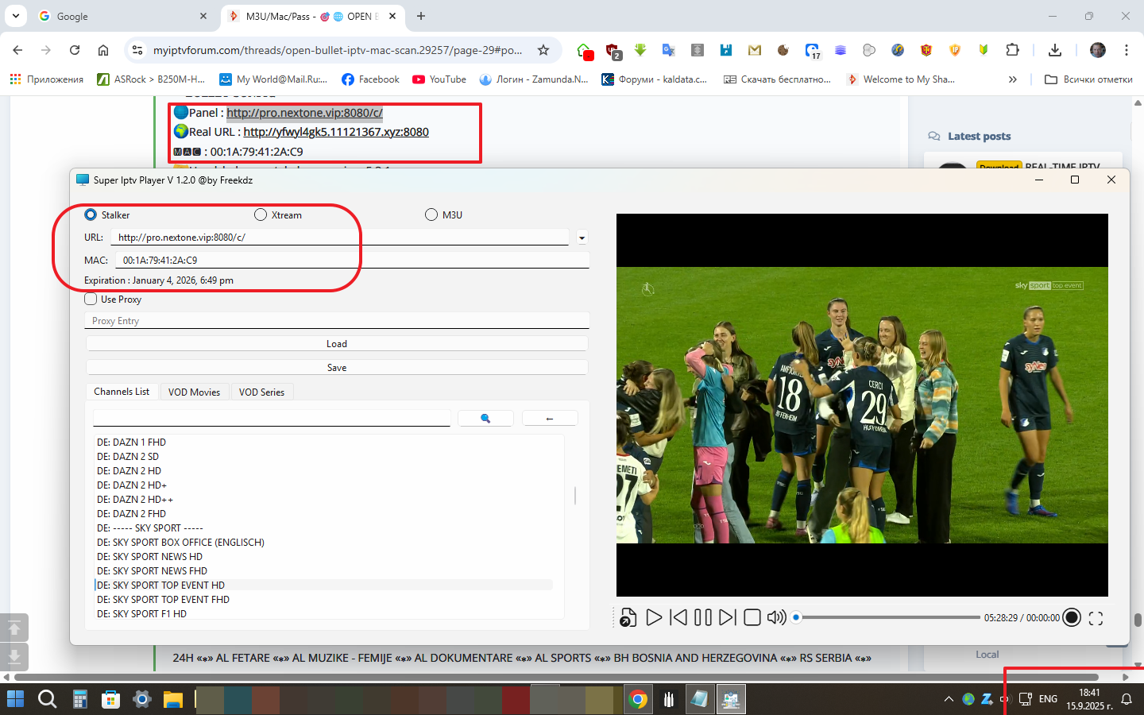
Task: Open the tab search dropdown in Chrome
Action: click(15, 16)
